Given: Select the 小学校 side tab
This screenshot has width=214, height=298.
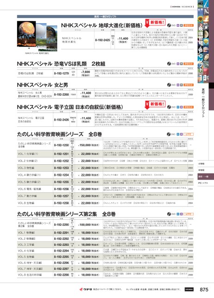Looking at the screenshot, I should (x=206, y=164).
